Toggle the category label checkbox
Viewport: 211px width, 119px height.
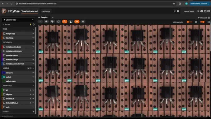pos(4,73)
